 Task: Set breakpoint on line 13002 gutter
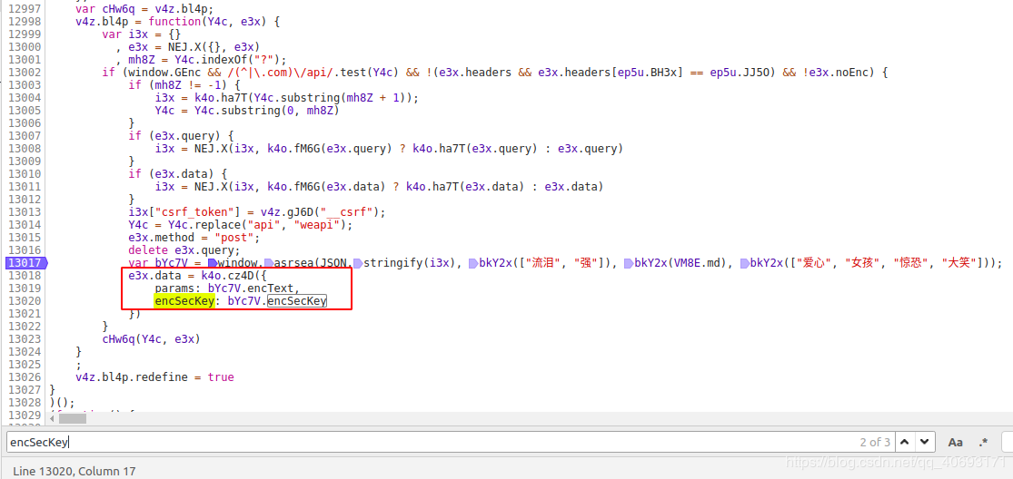[x=24, y=73]
